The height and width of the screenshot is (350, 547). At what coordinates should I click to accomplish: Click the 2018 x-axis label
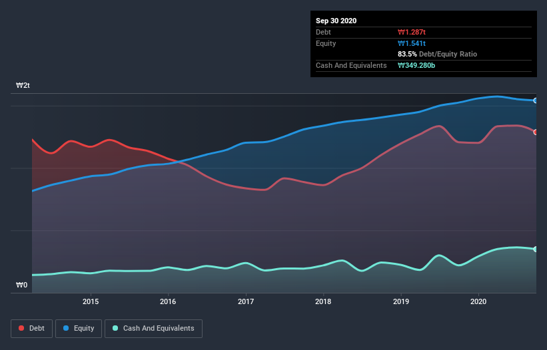[x=323, y=301]
